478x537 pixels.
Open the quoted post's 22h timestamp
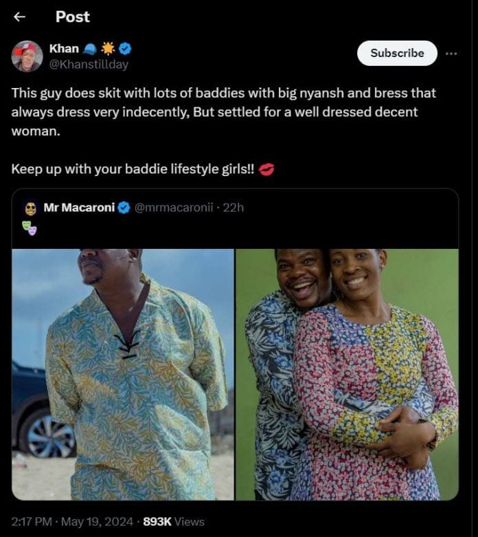(x=234, y=208)
